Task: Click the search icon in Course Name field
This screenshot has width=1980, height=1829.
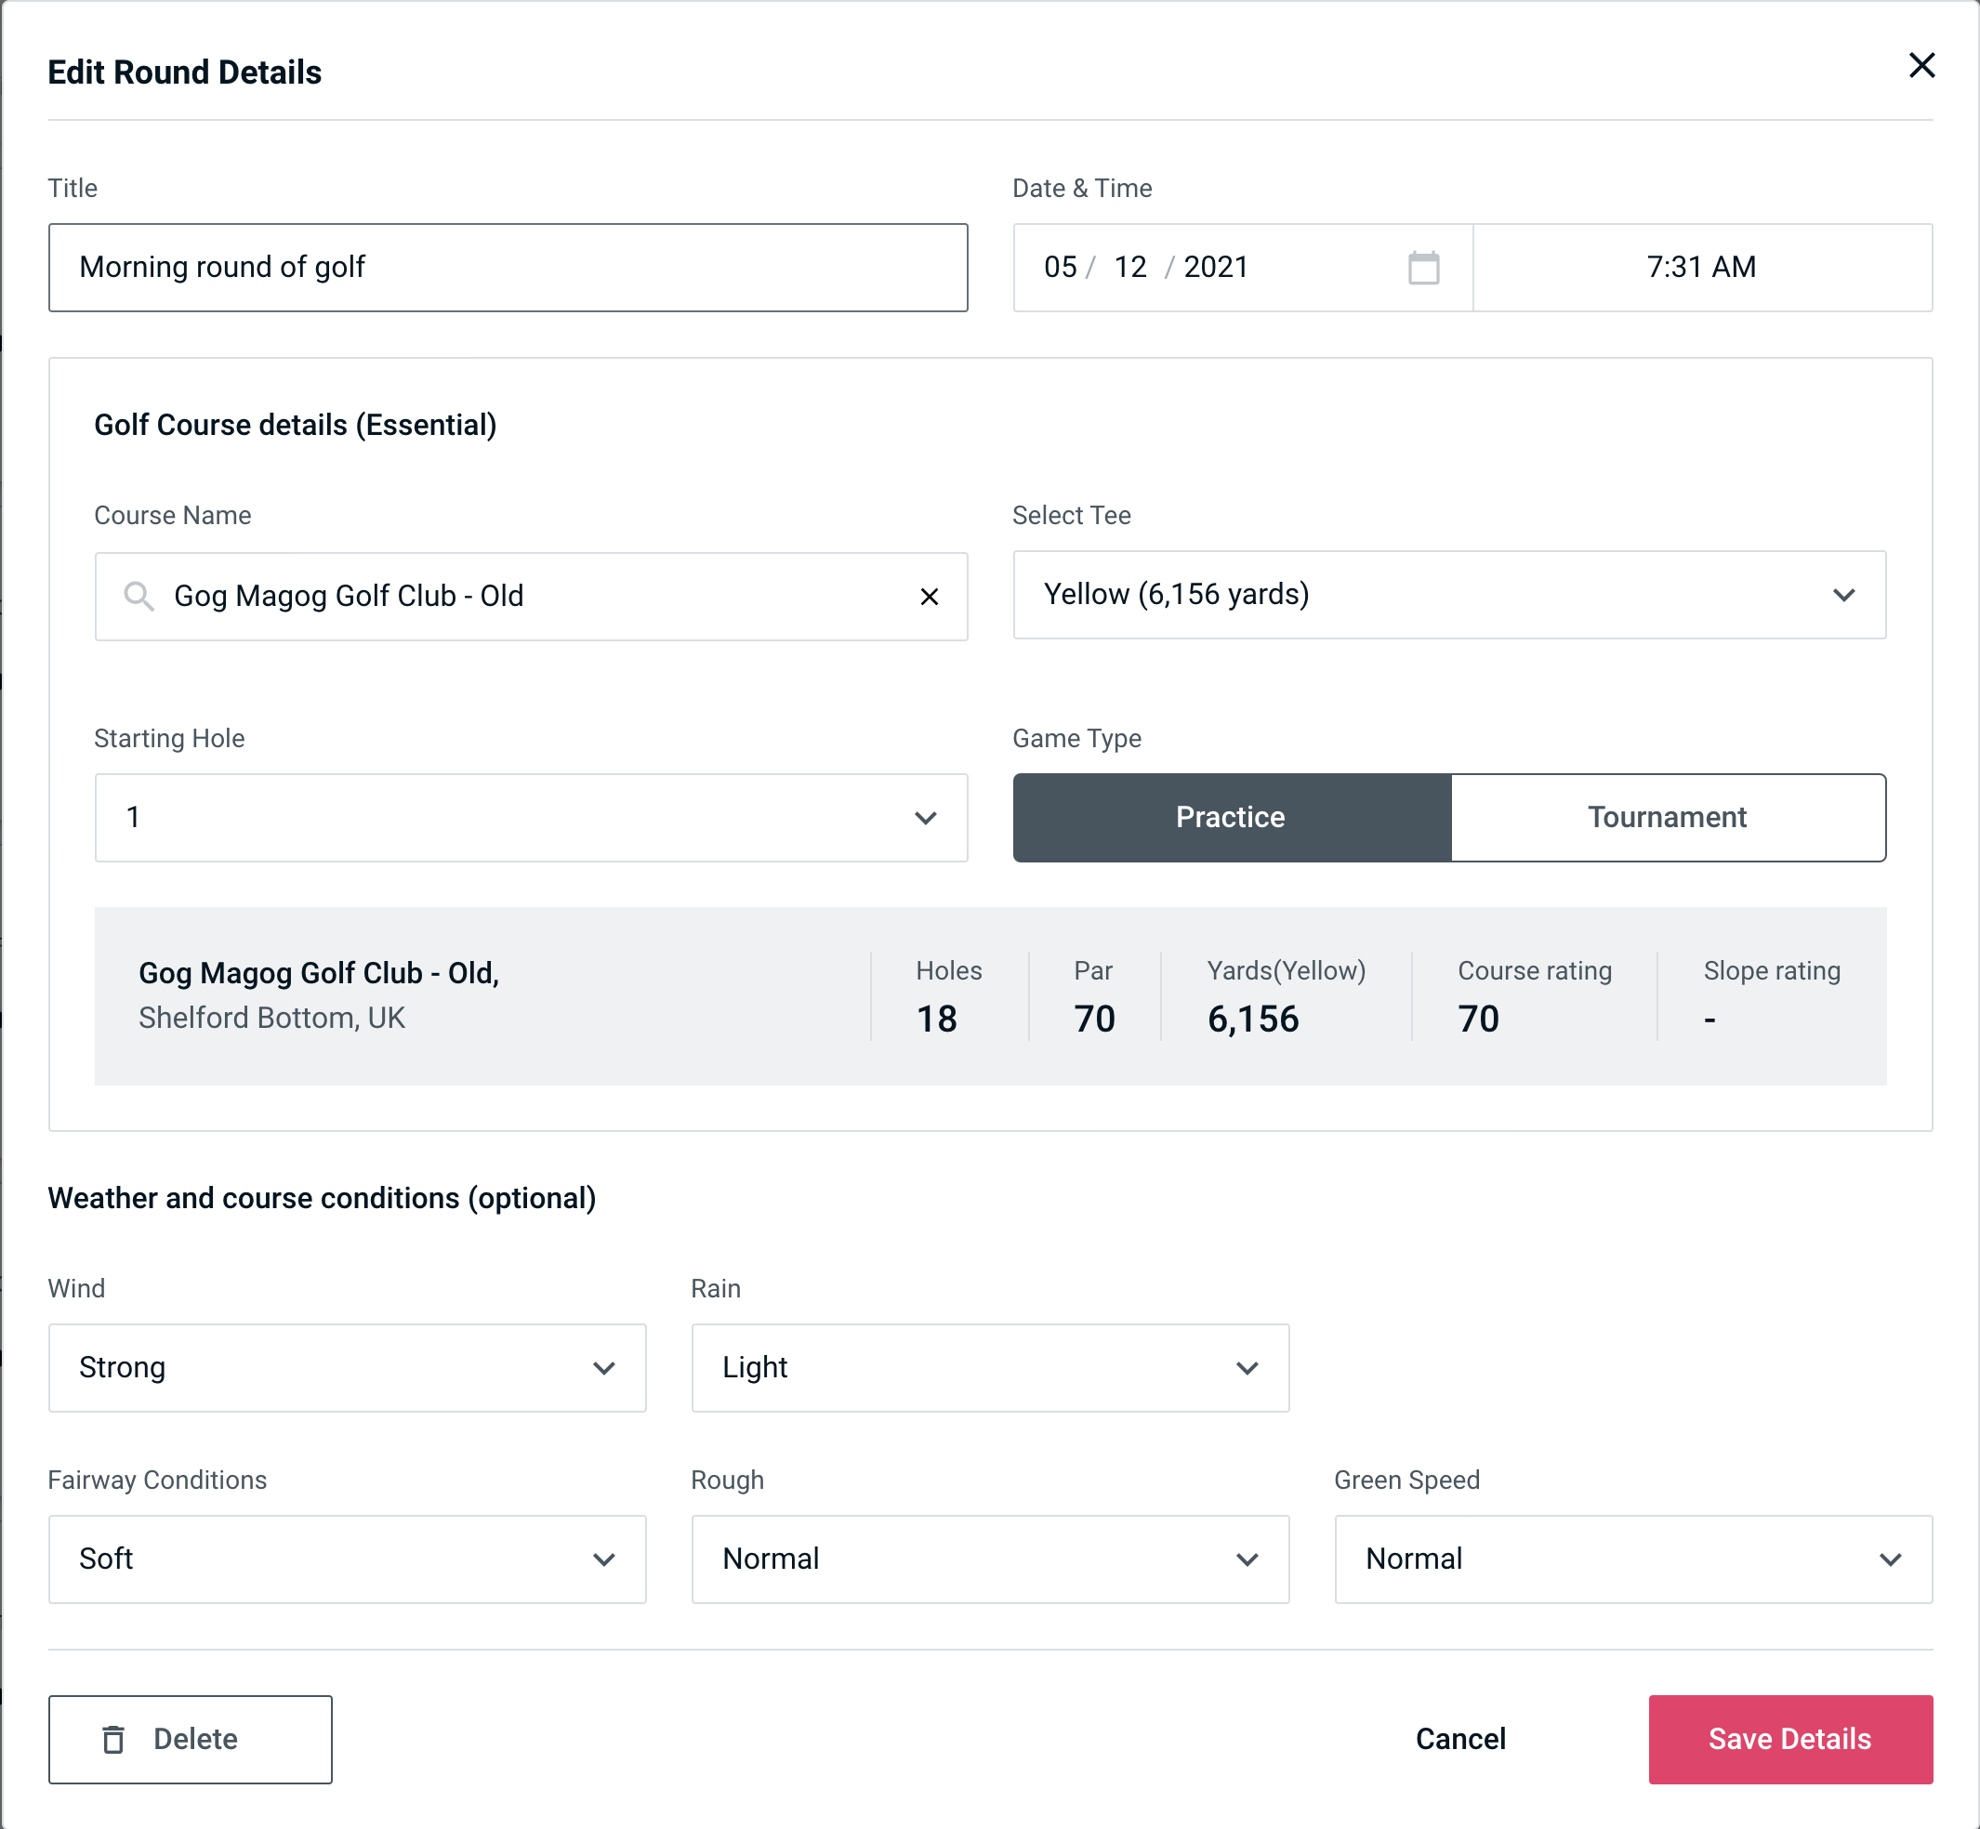Action: click(138, 595)
